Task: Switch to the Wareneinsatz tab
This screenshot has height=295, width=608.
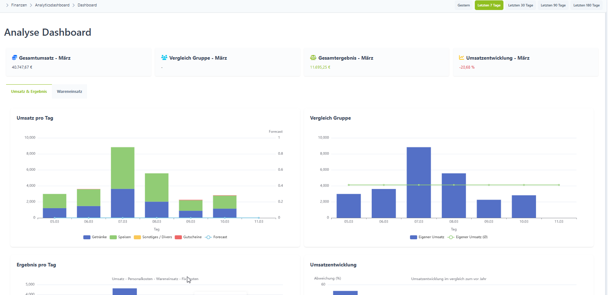Action: (x=69, y=91)
